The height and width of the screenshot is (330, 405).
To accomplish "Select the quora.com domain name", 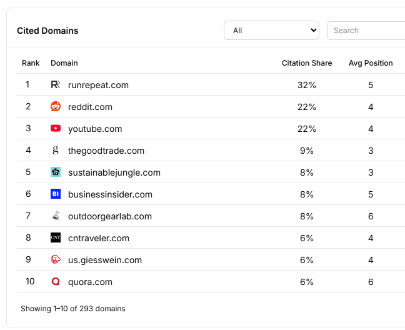I will pos(90,282).
